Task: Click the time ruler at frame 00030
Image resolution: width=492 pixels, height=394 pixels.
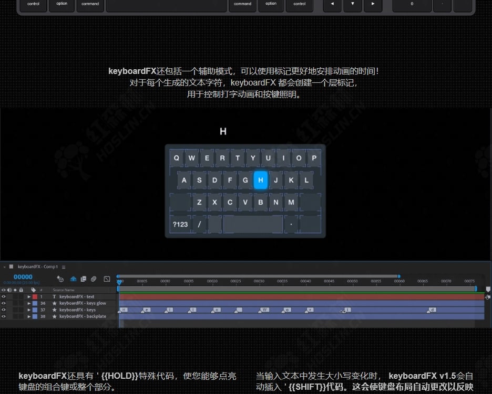Action: pyautogui.click(x=259, y=281)
